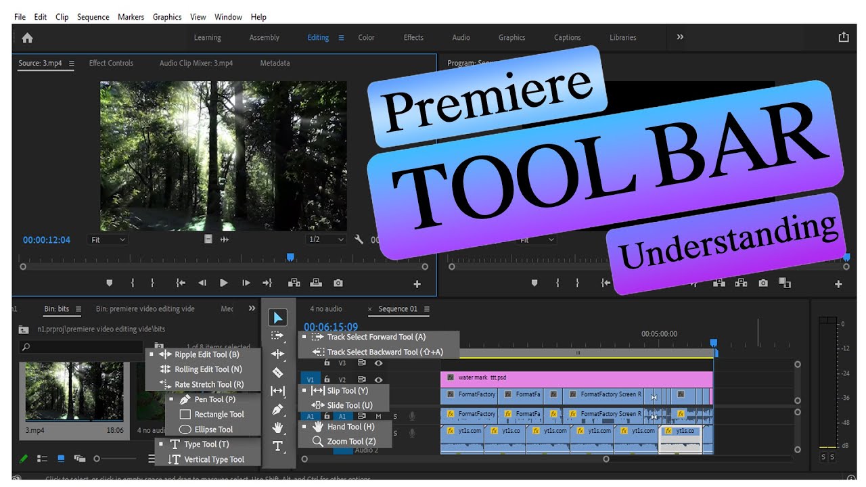
Task: Click the Drag Video Only icon
Action: point(208,239)
